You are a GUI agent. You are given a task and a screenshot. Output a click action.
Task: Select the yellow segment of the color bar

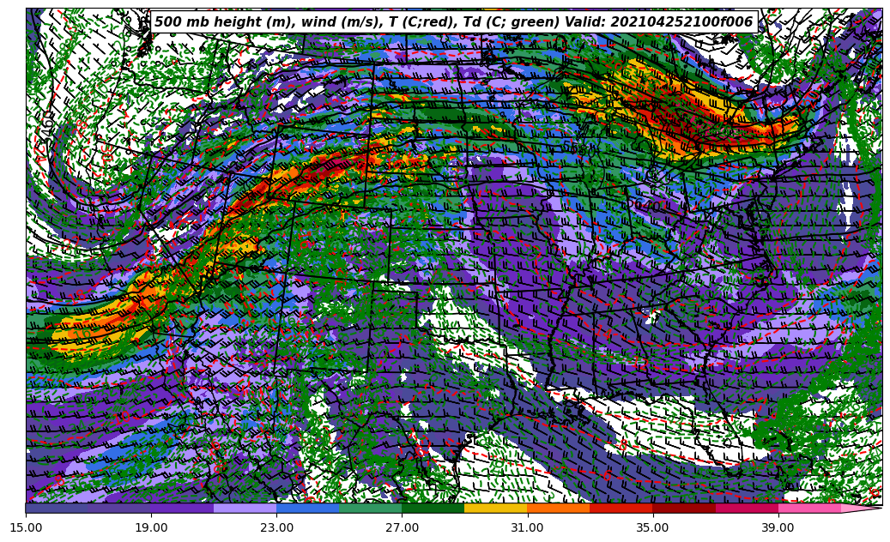click(x=495, y=508)
